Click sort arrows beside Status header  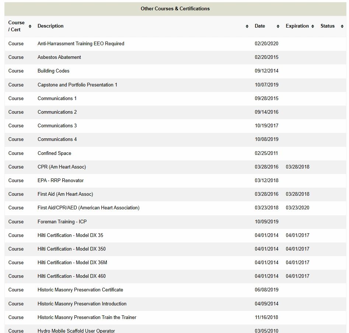pyautogui.click(x=342, y=26)
